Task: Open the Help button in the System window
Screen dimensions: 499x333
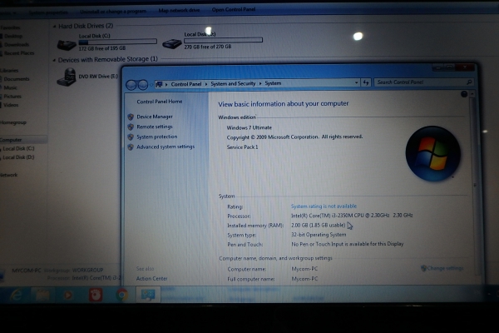Action: pyautogui.click(x=464, y=94)
